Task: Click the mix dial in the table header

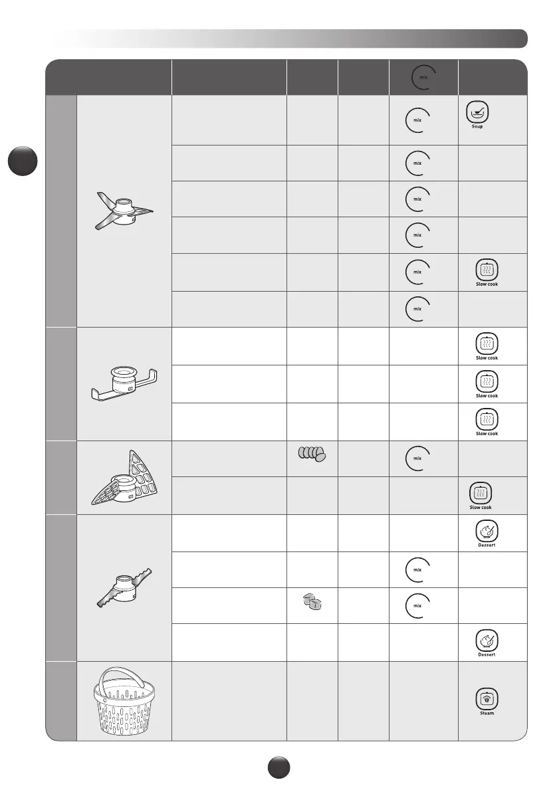Action: tap(422, 78)
